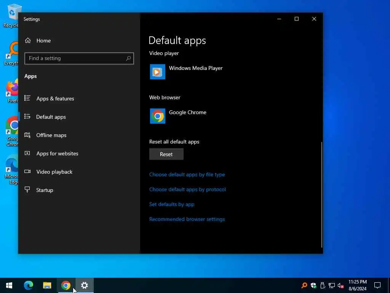
Task: Select the Google Chrome desktop shortcut
Action: (12, 132)
